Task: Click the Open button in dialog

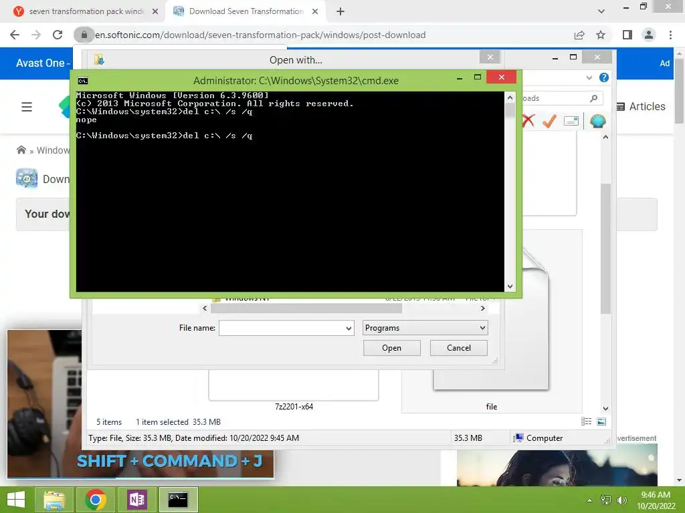Action: (x=391, y=347)
